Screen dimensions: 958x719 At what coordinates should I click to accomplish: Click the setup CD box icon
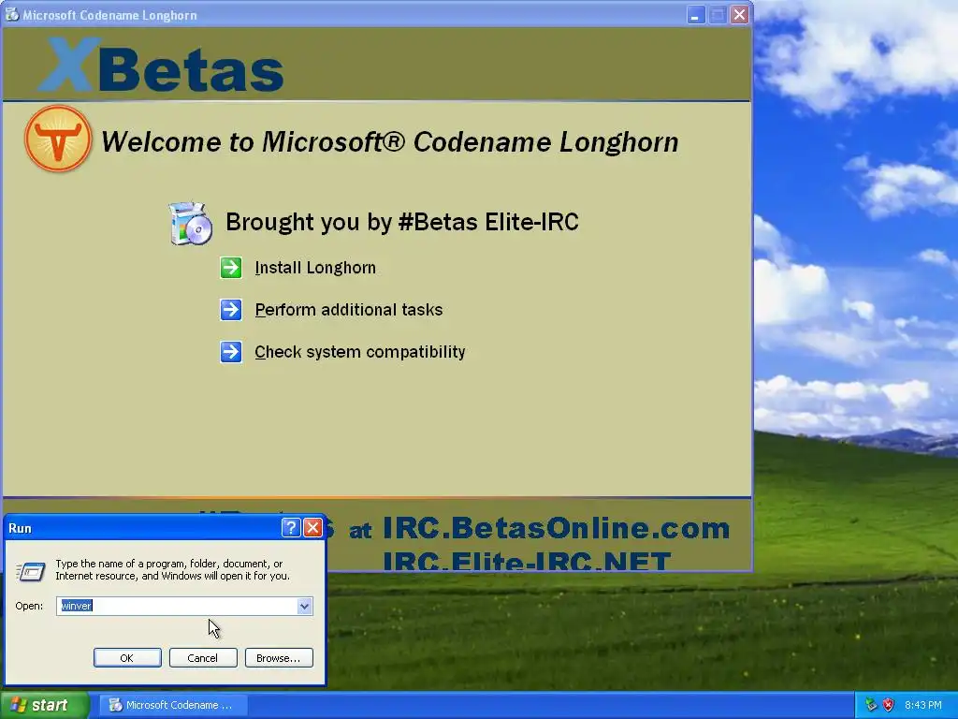coord(191,223)
